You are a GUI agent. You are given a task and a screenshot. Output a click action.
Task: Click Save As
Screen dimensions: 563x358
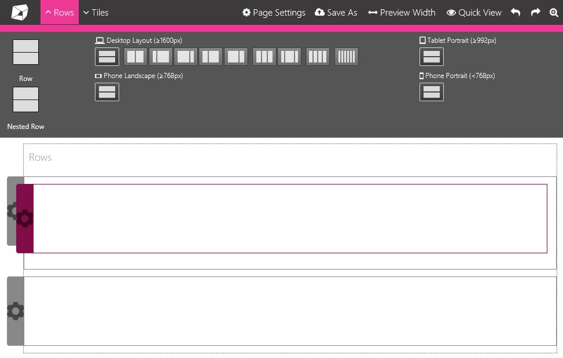tap(336, 12)
